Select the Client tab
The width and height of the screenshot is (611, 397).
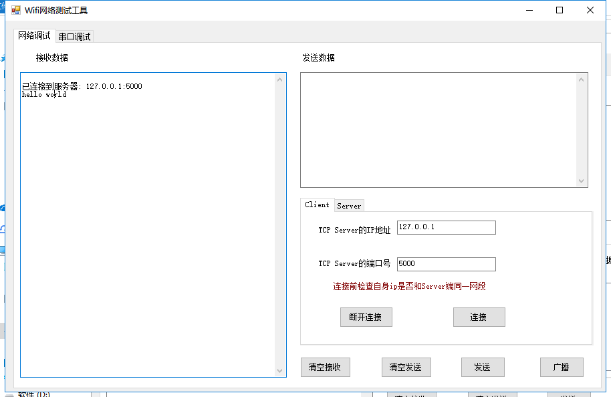pos(317,205)
